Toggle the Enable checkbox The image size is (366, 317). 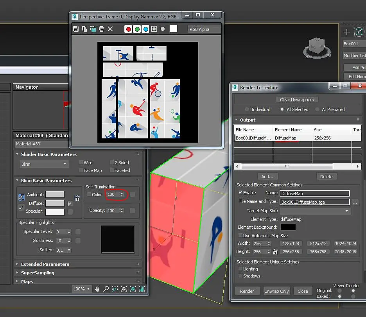point(240,193)
